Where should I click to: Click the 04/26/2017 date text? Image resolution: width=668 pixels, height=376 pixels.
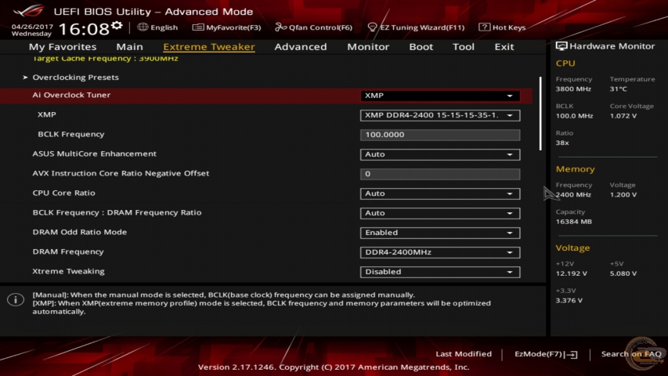click(x=32, y=27)
